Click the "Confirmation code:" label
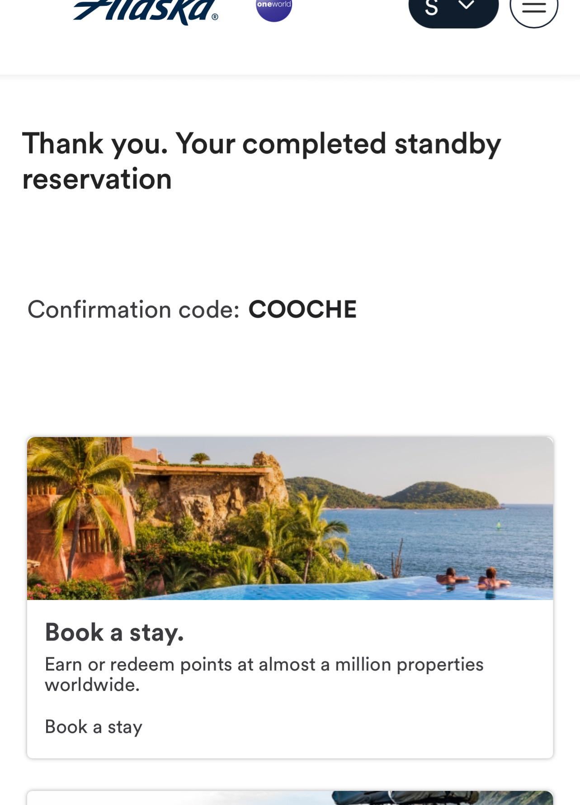 click(x=133, y=310)
